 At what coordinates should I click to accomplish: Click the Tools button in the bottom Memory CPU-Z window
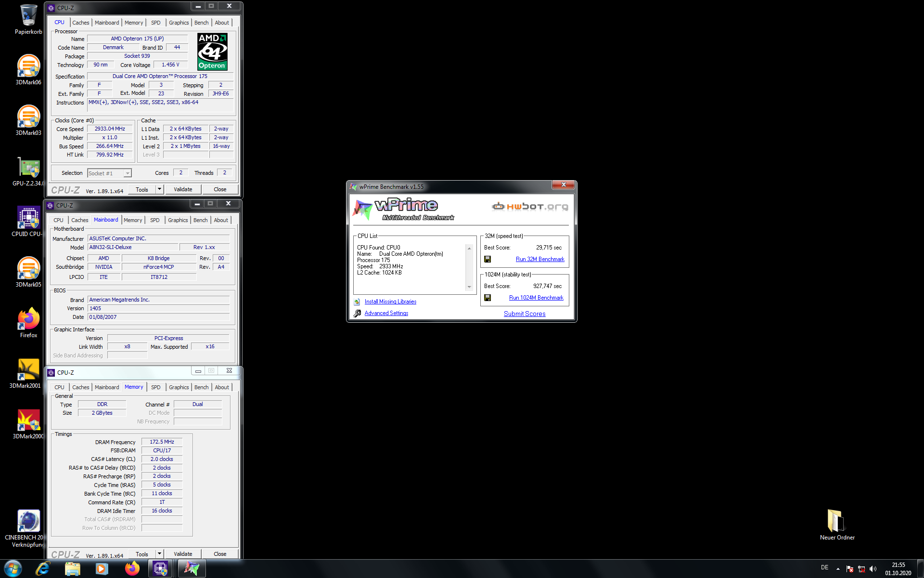click(x=142, y=554)
